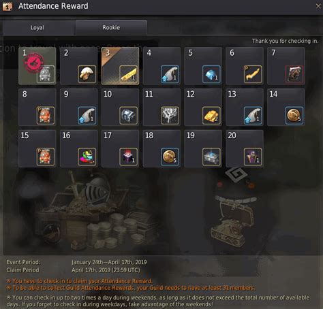Click the day 5 blue crystal reward
This screenshot has height=309, width=323.
pos(211,74)
